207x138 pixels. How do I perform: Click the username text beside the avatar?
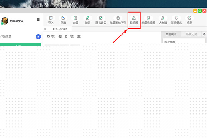point(17,21)
